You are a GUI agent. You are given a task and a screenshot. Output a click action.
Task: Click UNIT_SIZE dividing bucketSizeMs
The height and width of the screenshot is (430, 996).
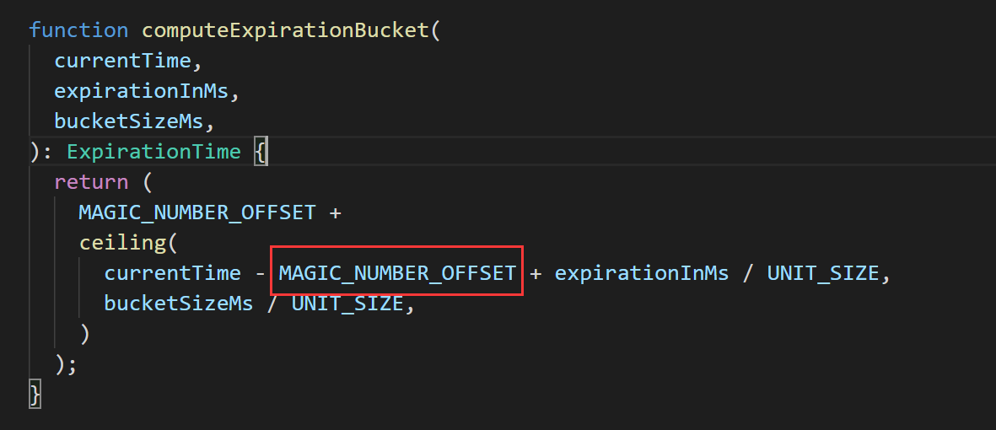[347, 304]
